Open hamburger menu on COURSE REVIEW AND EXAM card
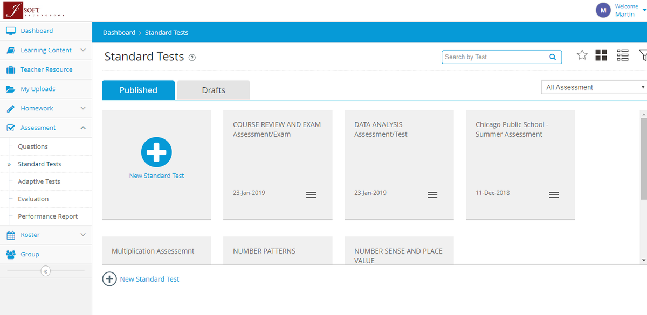647x315 pixels. coord(311,195)
